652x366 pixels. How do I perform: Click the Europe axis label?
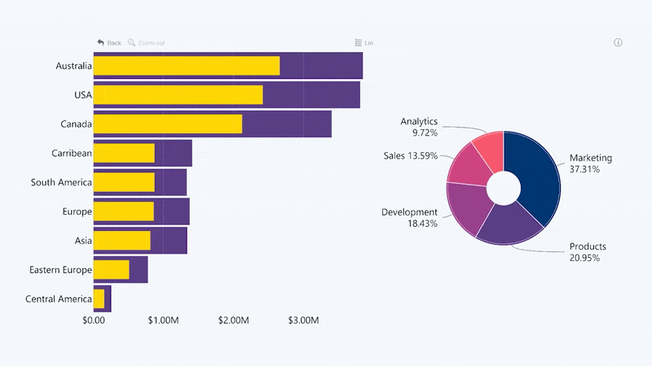[77, 211]
